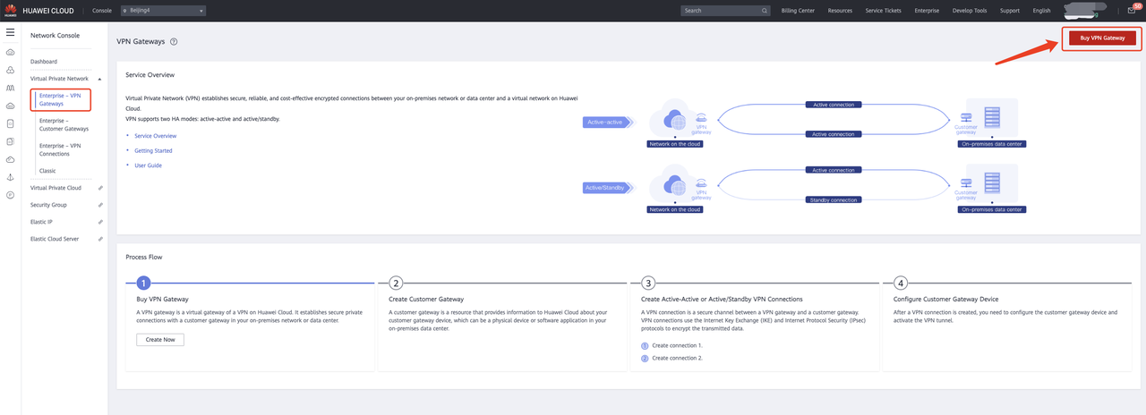Click step 3 circle in Process Flow
The width and height of the screenshot is (1146, 415).
pyautogui.click(x=648, y=283)
